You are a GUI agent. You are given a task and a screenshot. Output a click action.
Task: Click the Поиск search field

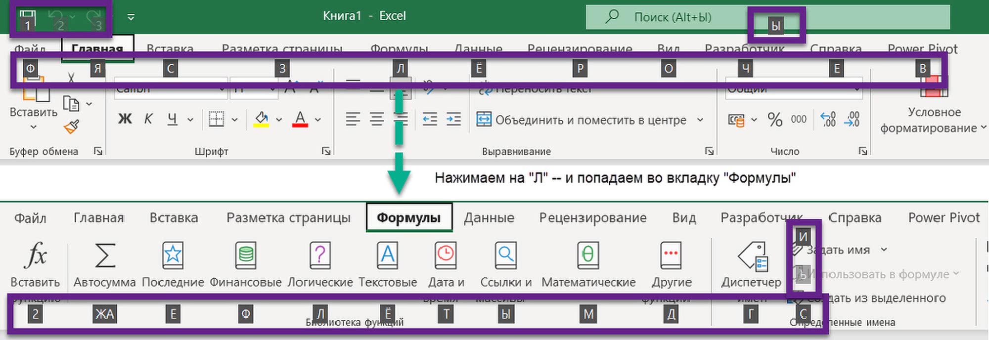tap(673, 17)
